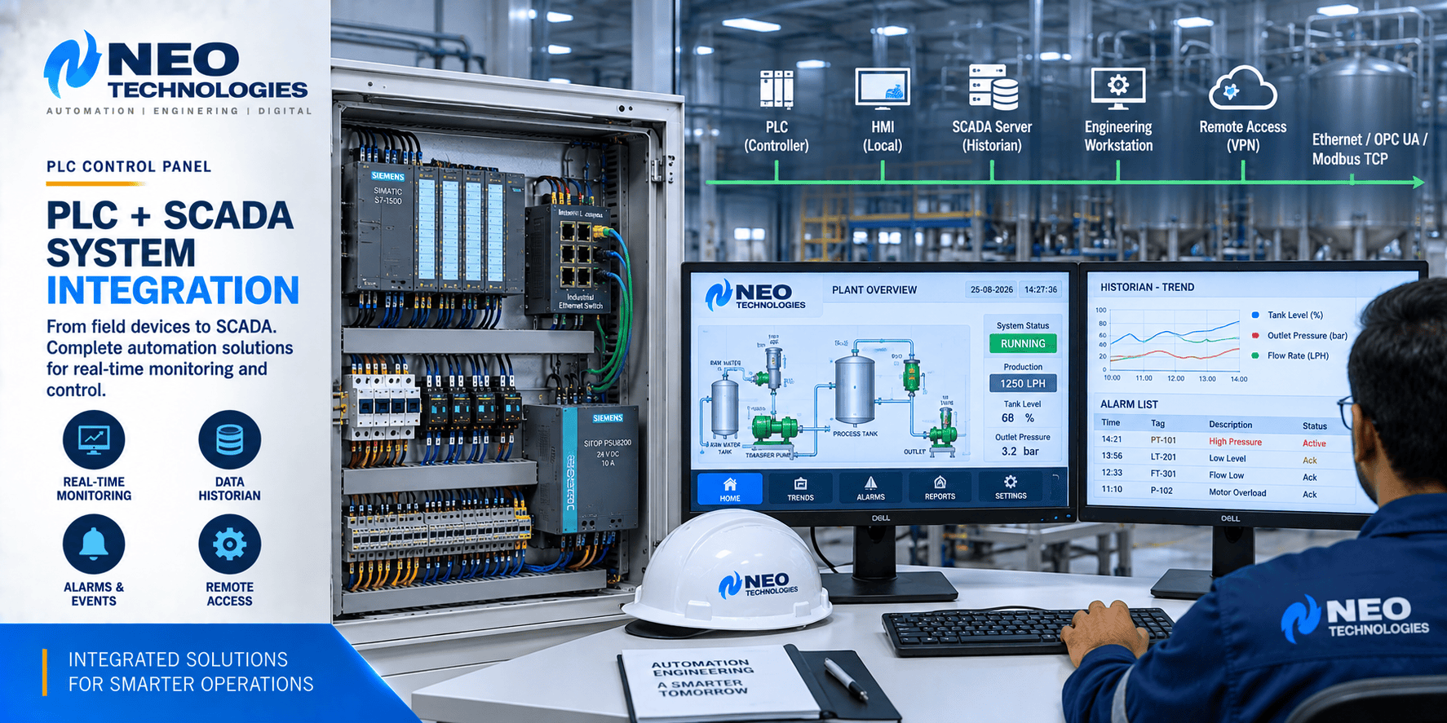1447x723 pixels.
Task: Open the ALARMS tab in Plant Overview
Action: point(870,488)
